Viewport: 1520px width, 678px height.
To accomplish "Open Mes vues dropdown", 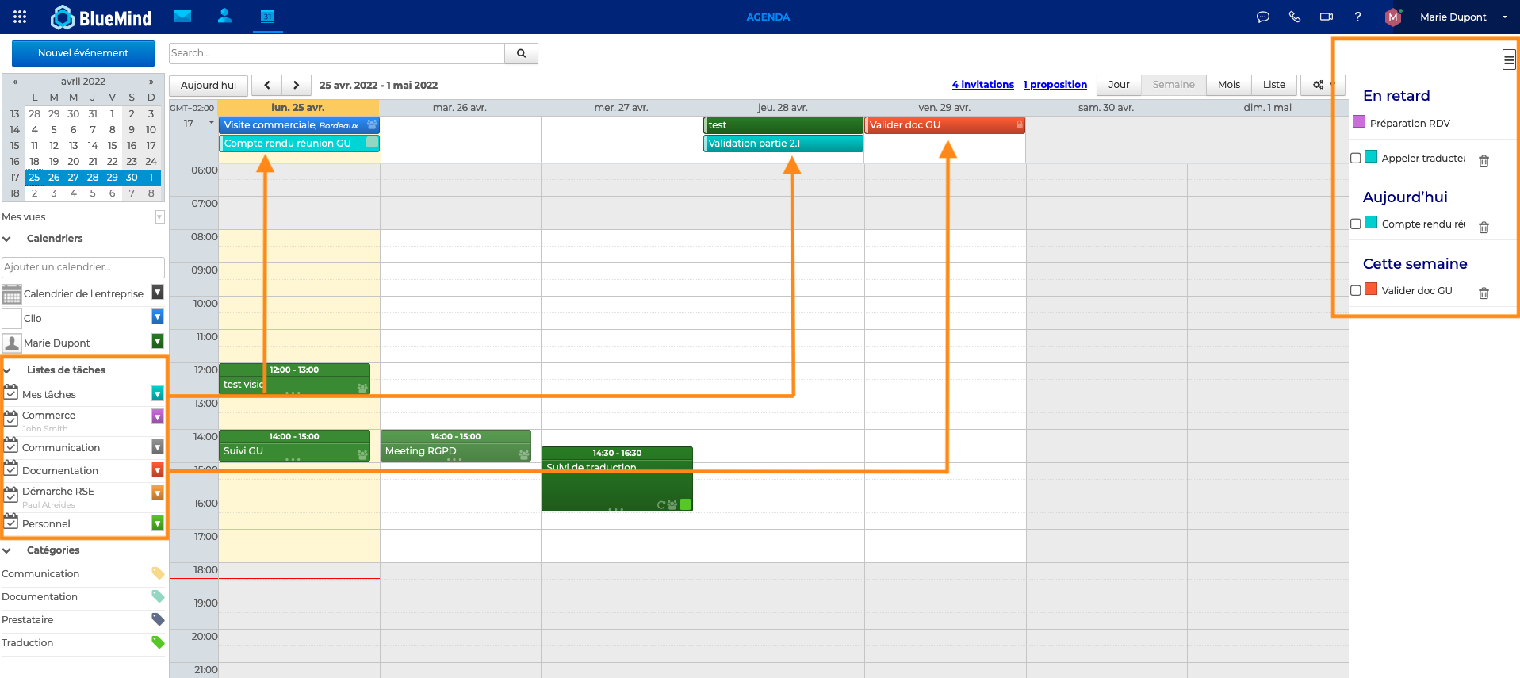I will click(159, 217).
